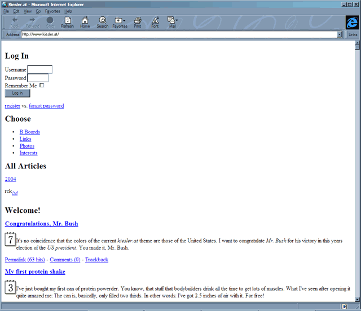Viewport: 361px width, 311px height.
Task: Open the Favorites menu
Action: tap(52, 11)
